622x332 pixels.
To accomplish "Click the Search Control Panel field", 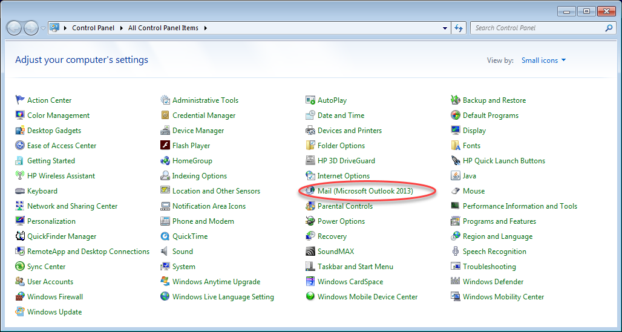I will click(x=537, y=28).
